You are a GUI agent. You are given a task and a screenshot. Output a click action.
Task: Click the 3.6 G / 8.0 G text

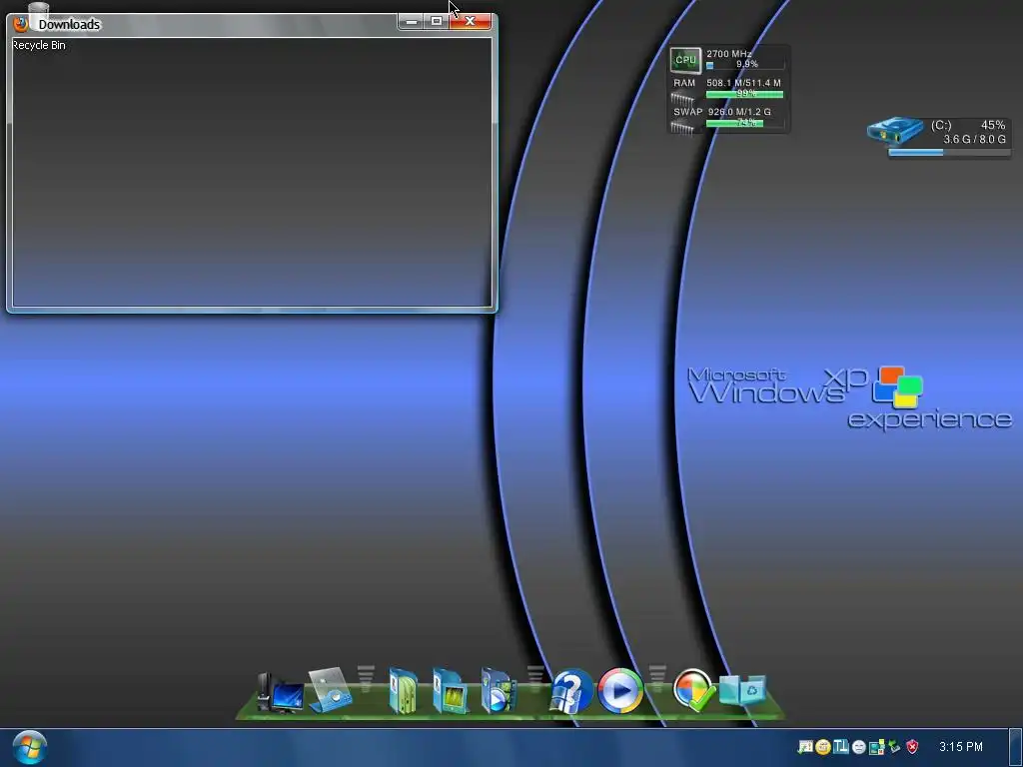(974, 139)
